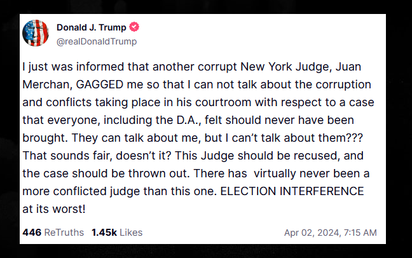
Task: View the 1.45k likes count
Action: [x=104, y=233]
